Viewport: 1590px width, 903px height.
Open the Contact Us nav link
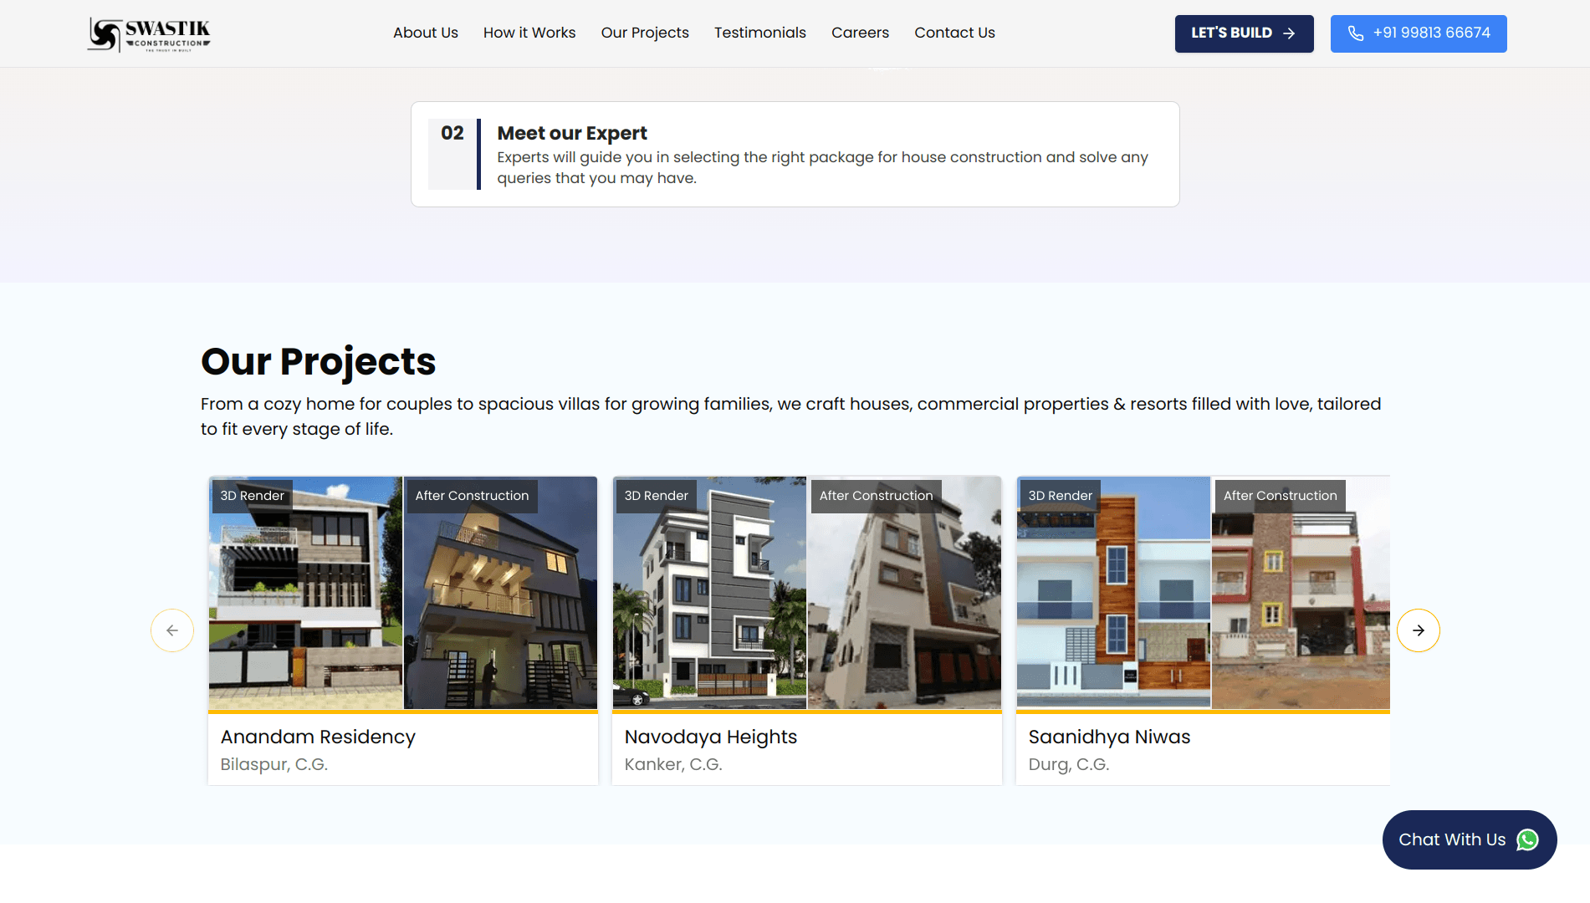(954, 33)
